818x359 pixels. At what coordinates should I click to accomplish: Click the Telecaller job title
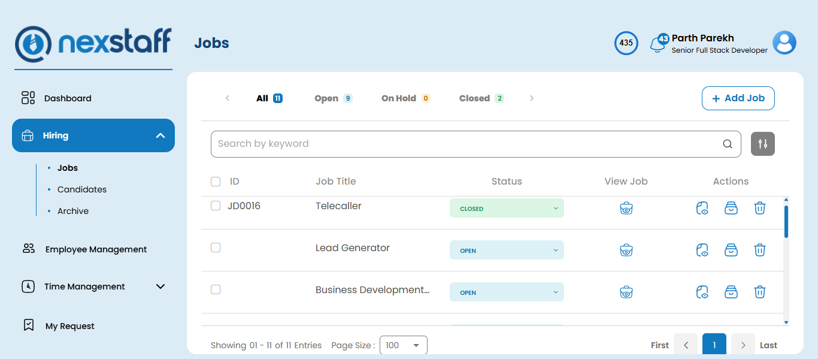pos(338,206)
